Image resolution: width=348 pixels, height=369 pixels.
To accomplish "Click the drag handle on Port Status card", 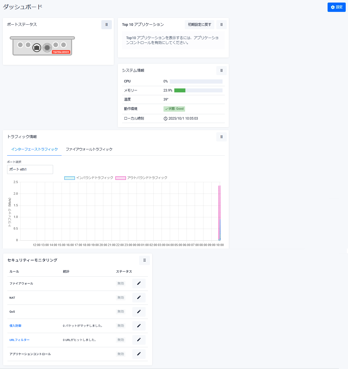I will pos(106,25).
